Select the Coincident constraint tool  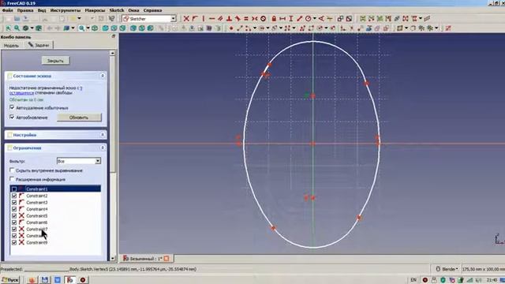pyautogui.click(x=186, y=19)
